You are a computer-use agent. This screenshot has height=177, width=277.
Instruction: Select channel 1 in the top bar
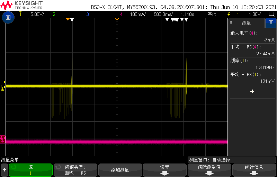20,14
